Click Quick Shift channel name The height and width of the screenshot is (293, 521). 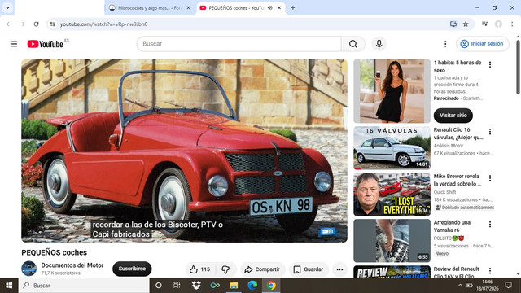click(444, 192)
